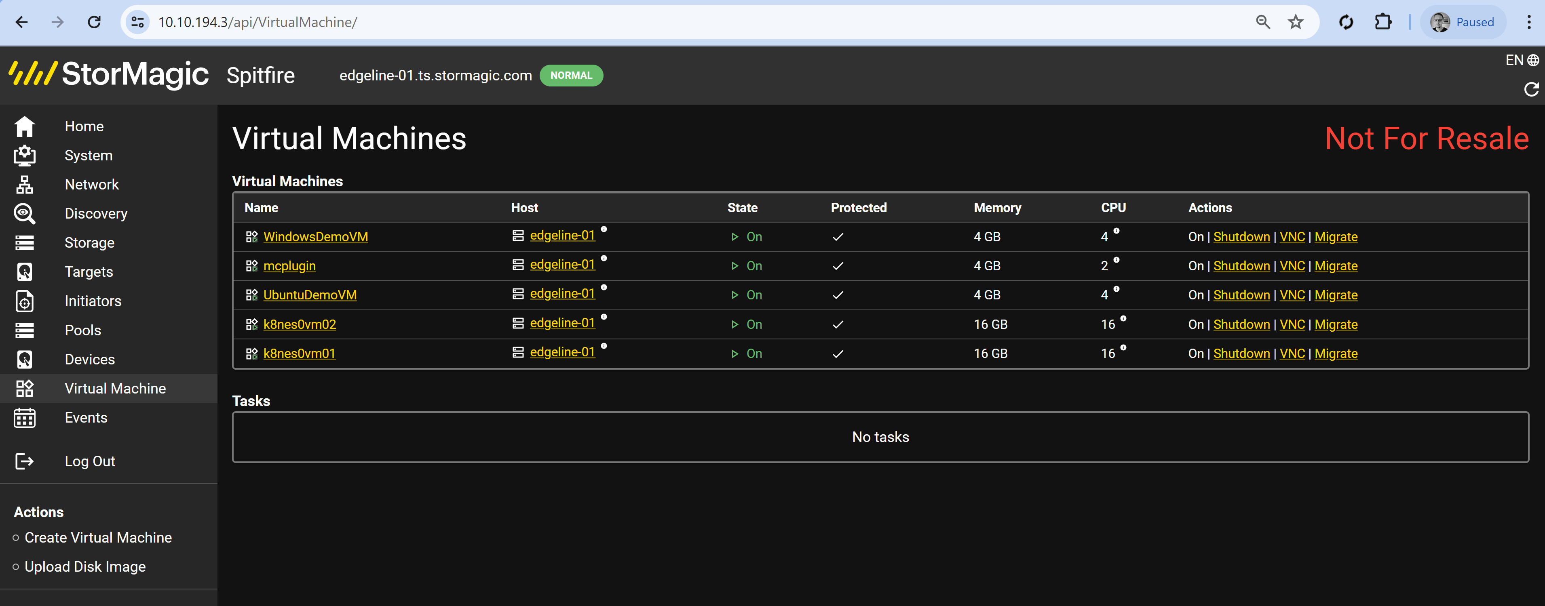1545x606 pixels.
Task: Click Create Virtual Machine action
Action: 98,538
